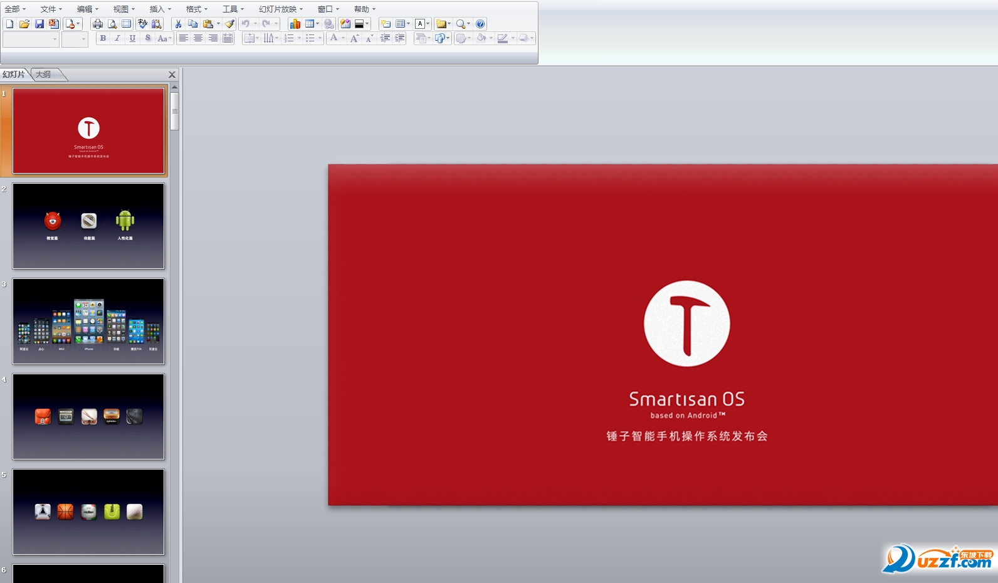Click the slide pane scrollbar up arrow
The width and height of the screenshot is (998, 583).
(x=174, y=87)
